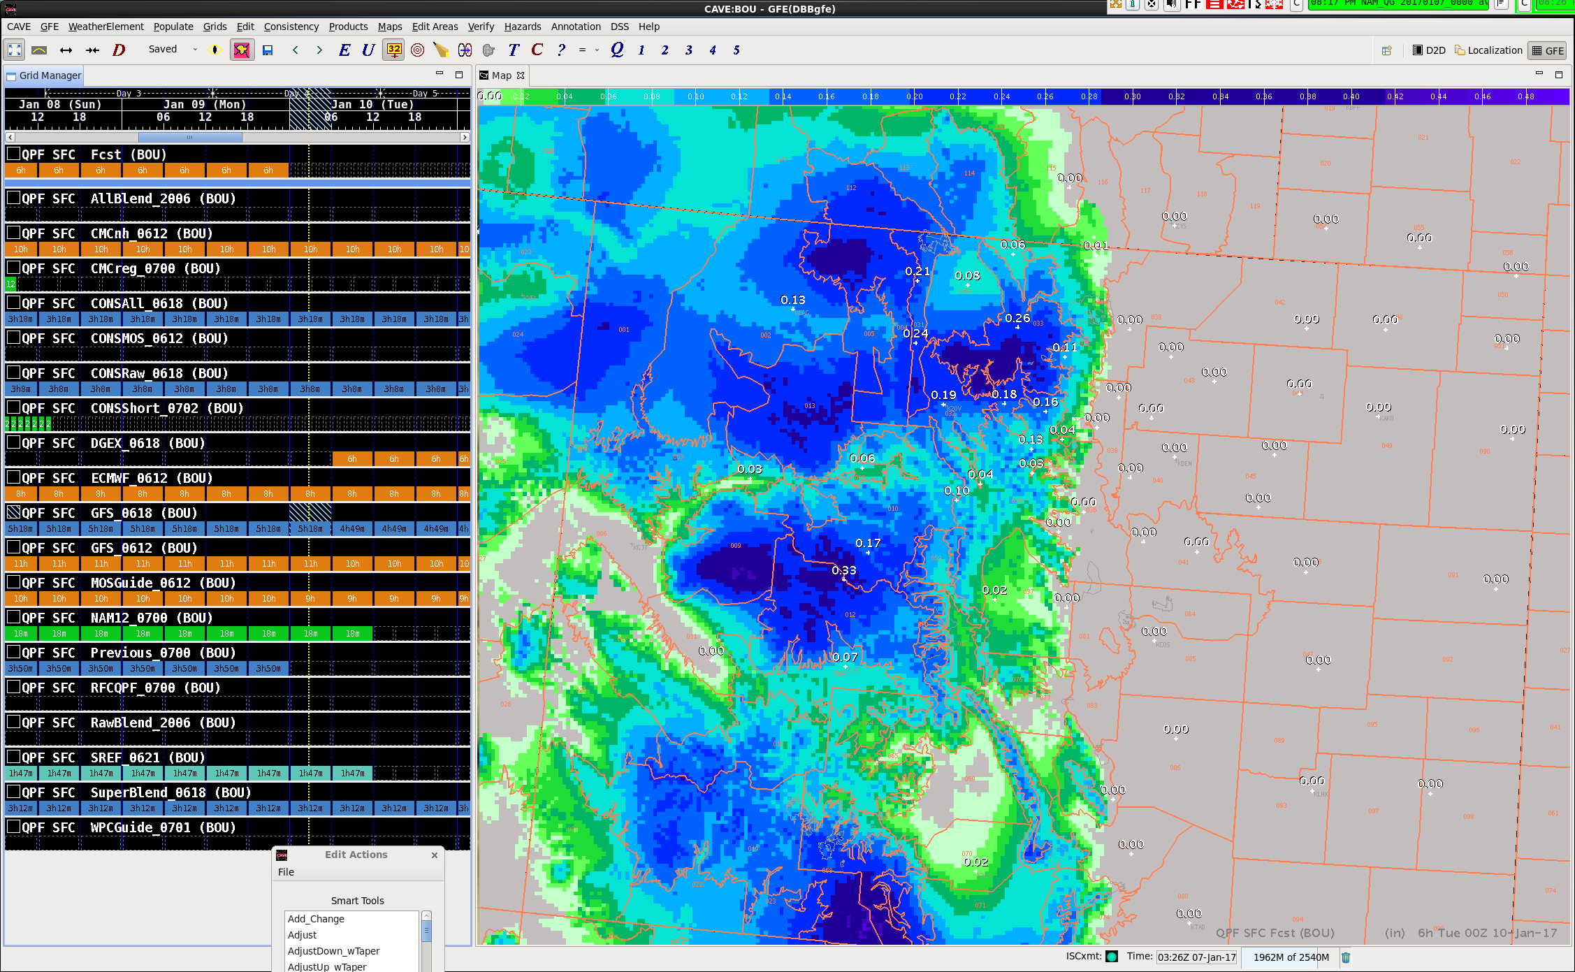Open the WeatherElement menu
The height and width of the screenshot is (972, 1575).
(106, 27)
